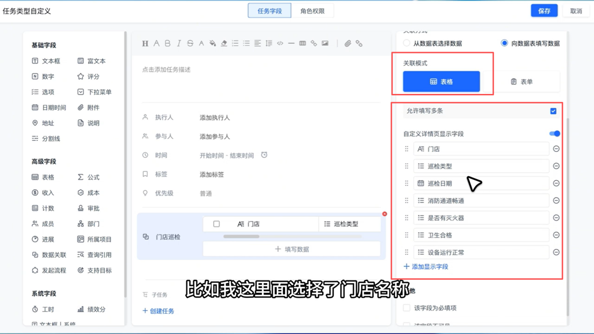The width and height of the screenshot is (594, 334).
Task: Remove 门店 display field with minus icon
Action: pos(556,149)
